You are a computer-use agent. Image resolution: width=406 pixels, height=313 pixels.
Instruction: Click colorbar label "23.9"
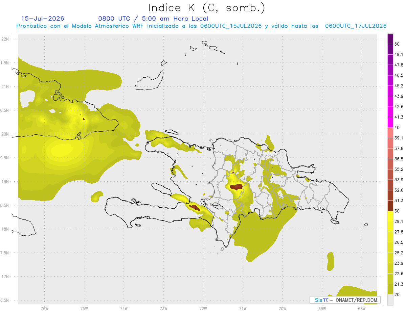399,263
